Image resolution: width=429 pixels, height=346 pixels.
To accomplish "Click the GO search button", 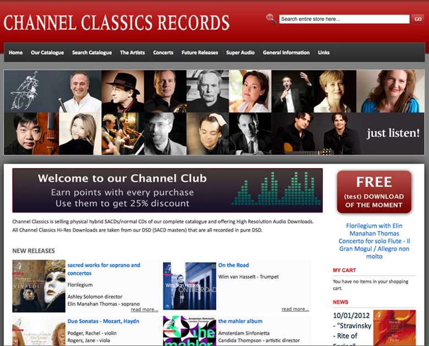I will click(x=418, y=19).
